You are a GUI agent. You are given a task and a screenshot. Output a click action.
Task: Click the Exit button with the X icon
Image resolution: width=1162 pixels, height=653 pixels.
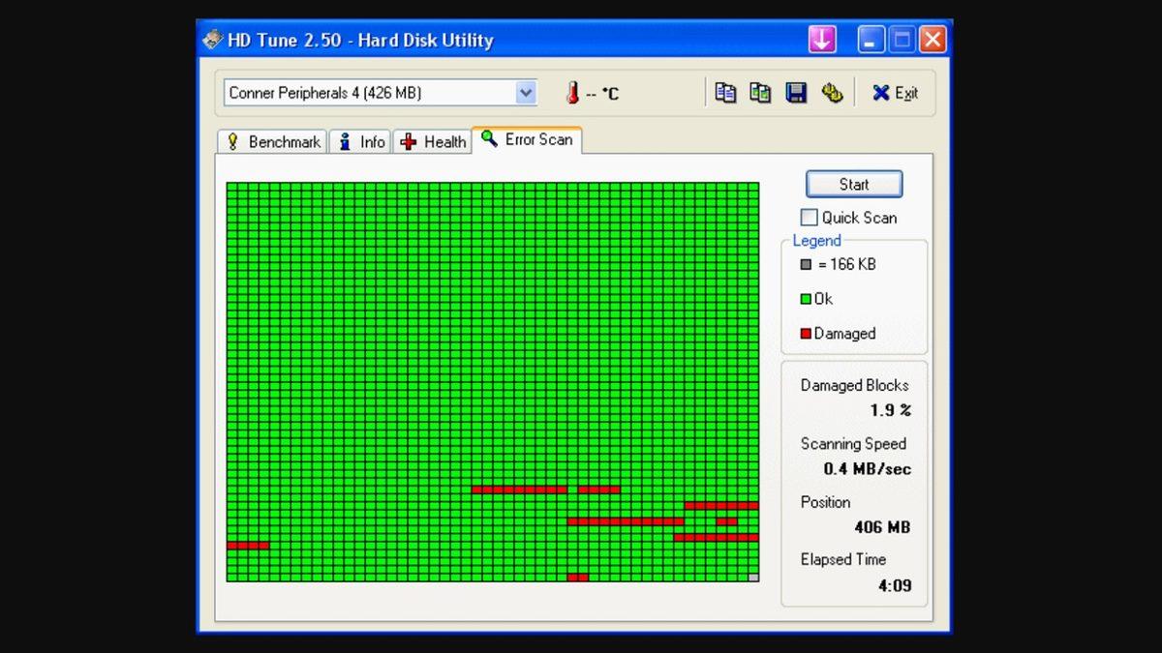tap(895, 93)
